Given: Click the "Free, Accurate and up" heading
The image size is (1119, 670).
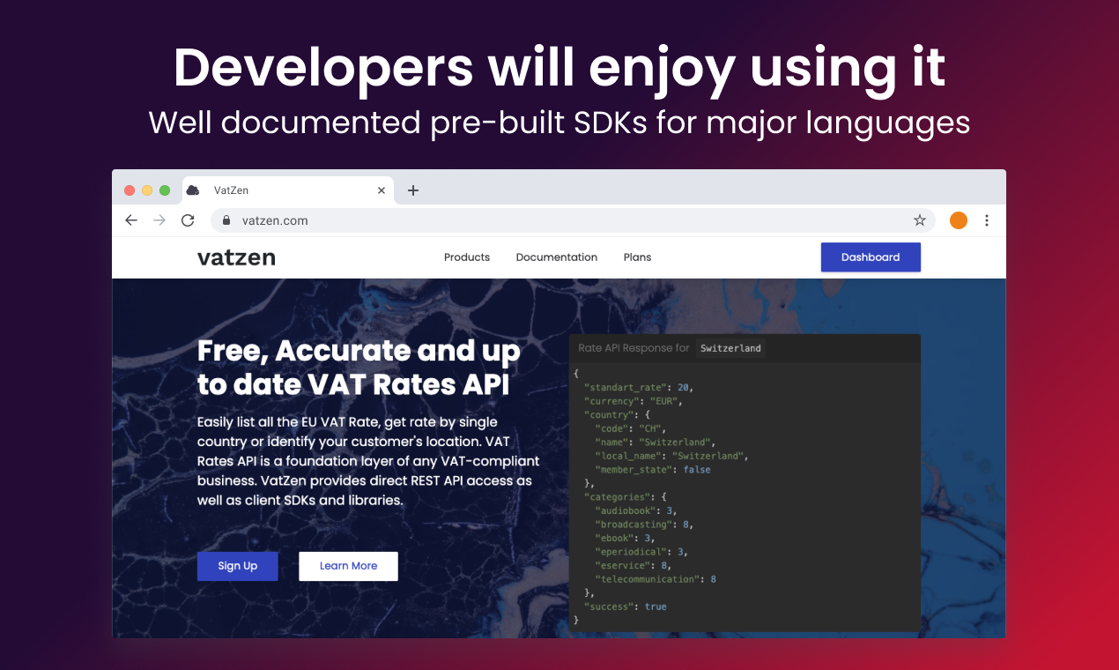Looking at the screenshot, I should (359, 351).
